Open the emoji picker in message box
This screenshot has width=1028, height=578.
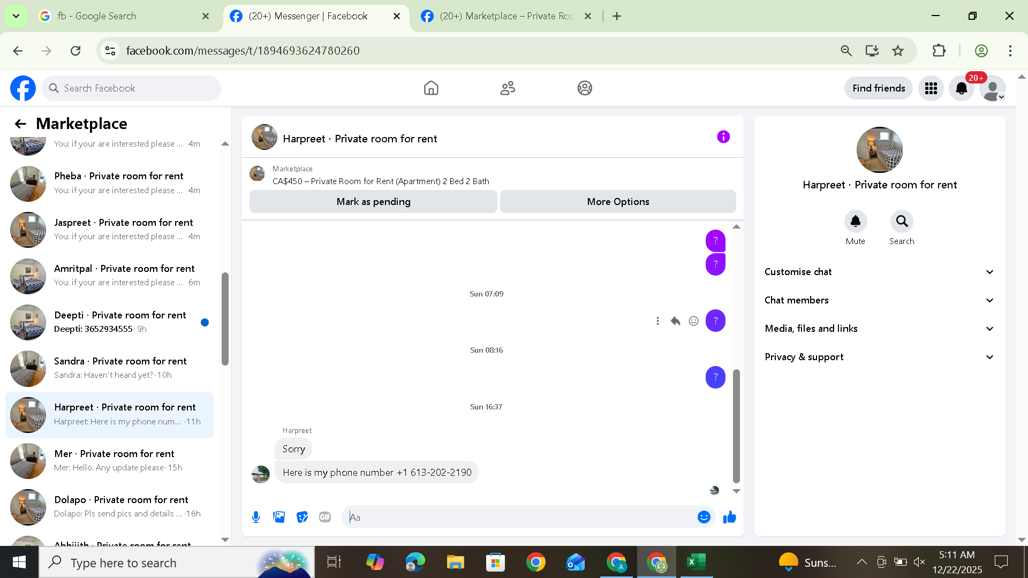(x=704, y=517)
